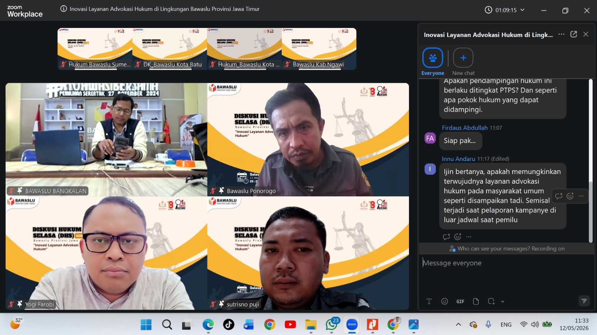The height and width of the screenshot is (335, 597).
Task: Click the hover reaction icon on message
Action: coord(570,196)
